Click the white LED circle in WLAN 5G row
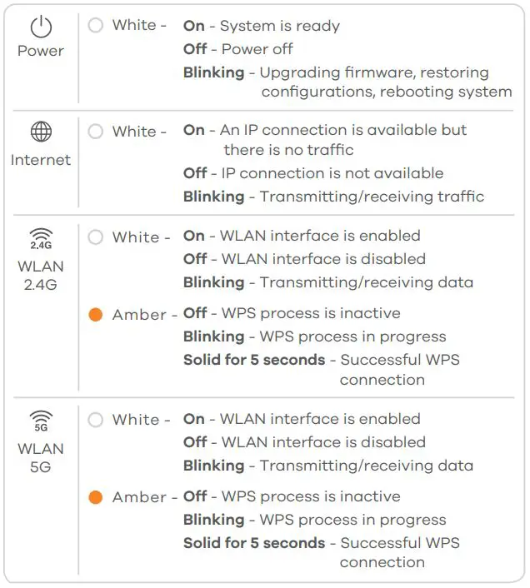The width and height of the screenshot is (530, 588). [x=96, y=420]
